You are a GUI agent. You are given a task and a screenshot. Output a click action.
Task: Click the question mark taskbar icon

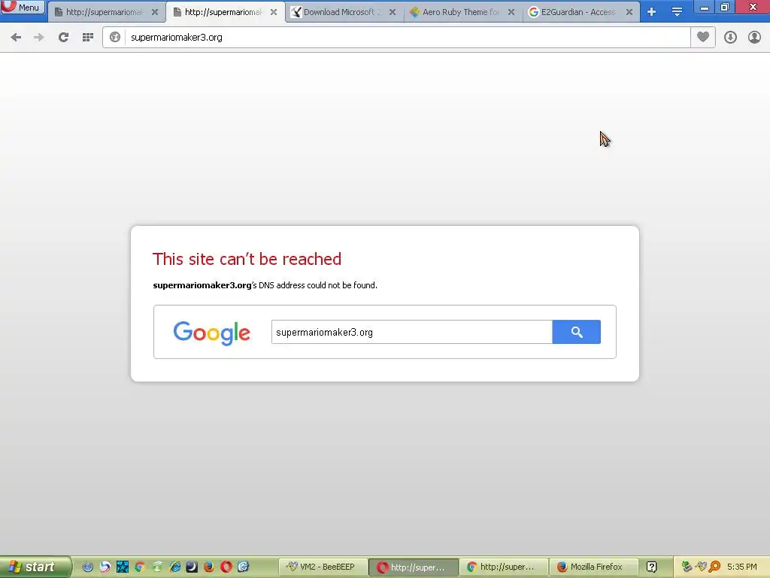coord(652,567)
